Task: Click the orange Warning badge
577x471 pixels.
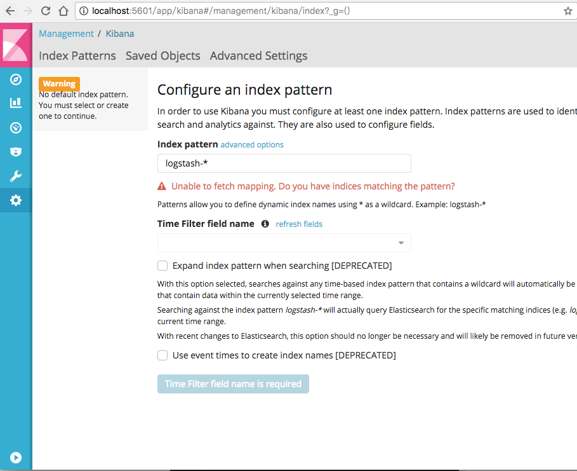Action: (x=59, y=84)
